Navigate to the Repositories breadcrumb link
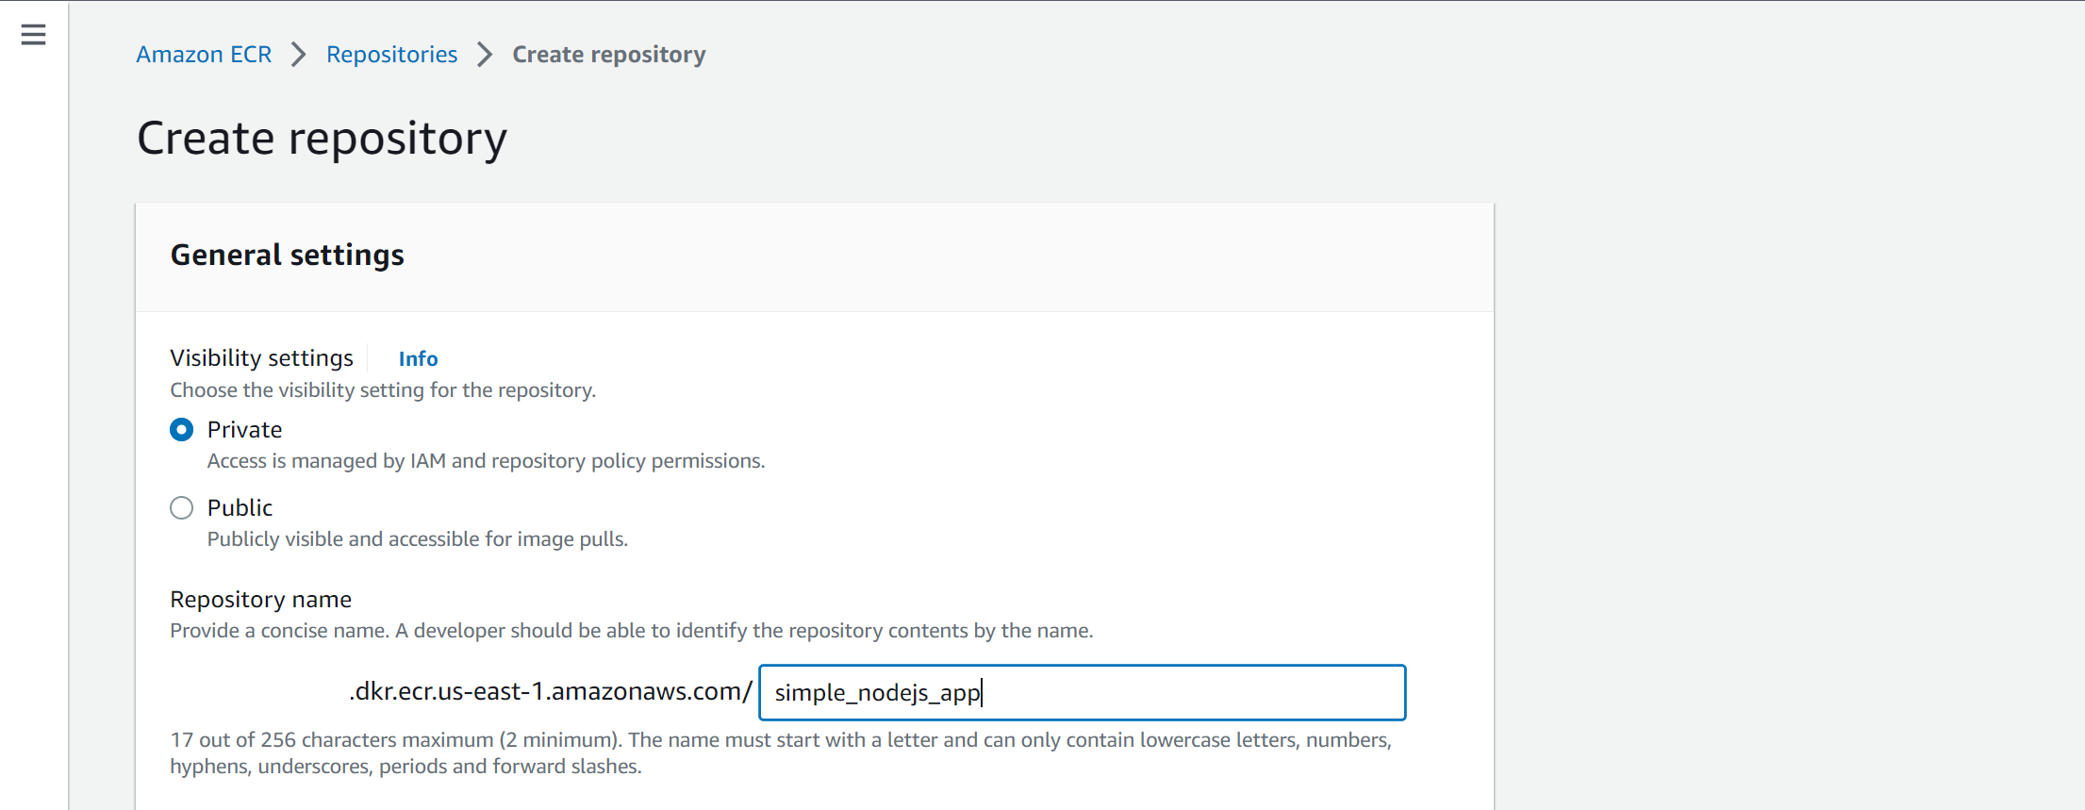2085x810 pixels. pos(391,55)
